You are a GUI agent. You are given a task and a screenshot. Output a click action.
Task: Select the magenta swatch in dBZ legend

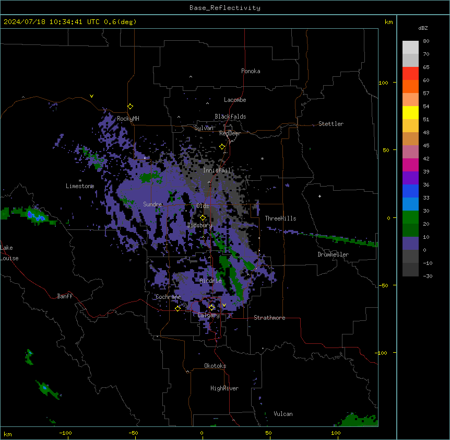[x=410, y=165]
